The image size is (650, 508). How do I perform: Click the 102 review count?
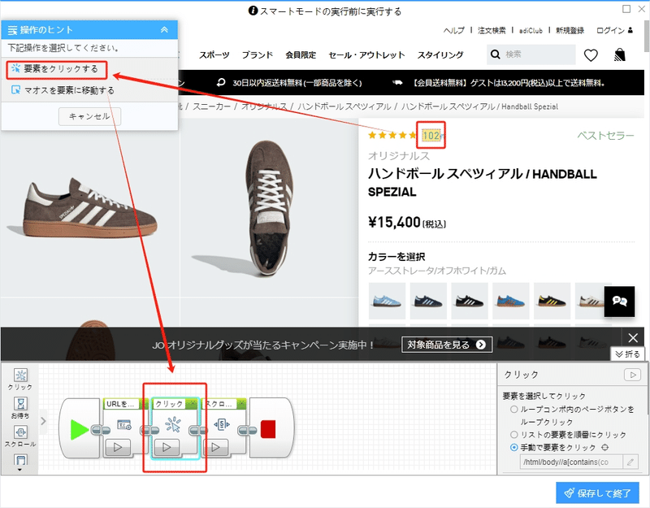pos(431,135)
